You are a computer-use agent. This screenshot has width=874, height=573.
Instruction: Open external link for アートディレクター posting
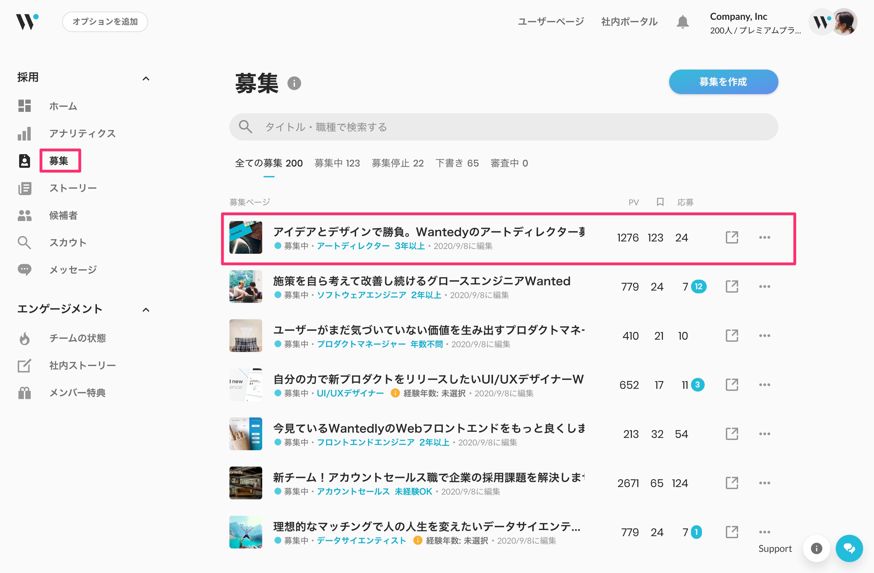732,237
